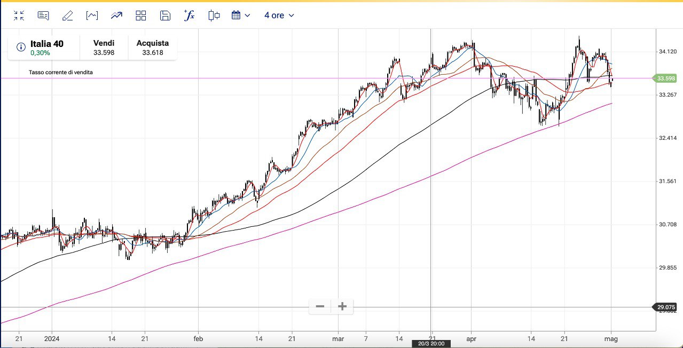
Task: Click the 20/3 20:00 time label
Action: click(431, 343)
